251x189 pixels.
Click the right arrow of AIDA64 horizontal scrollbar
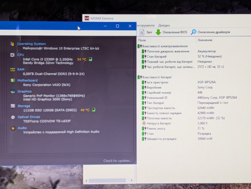[132, 181]
